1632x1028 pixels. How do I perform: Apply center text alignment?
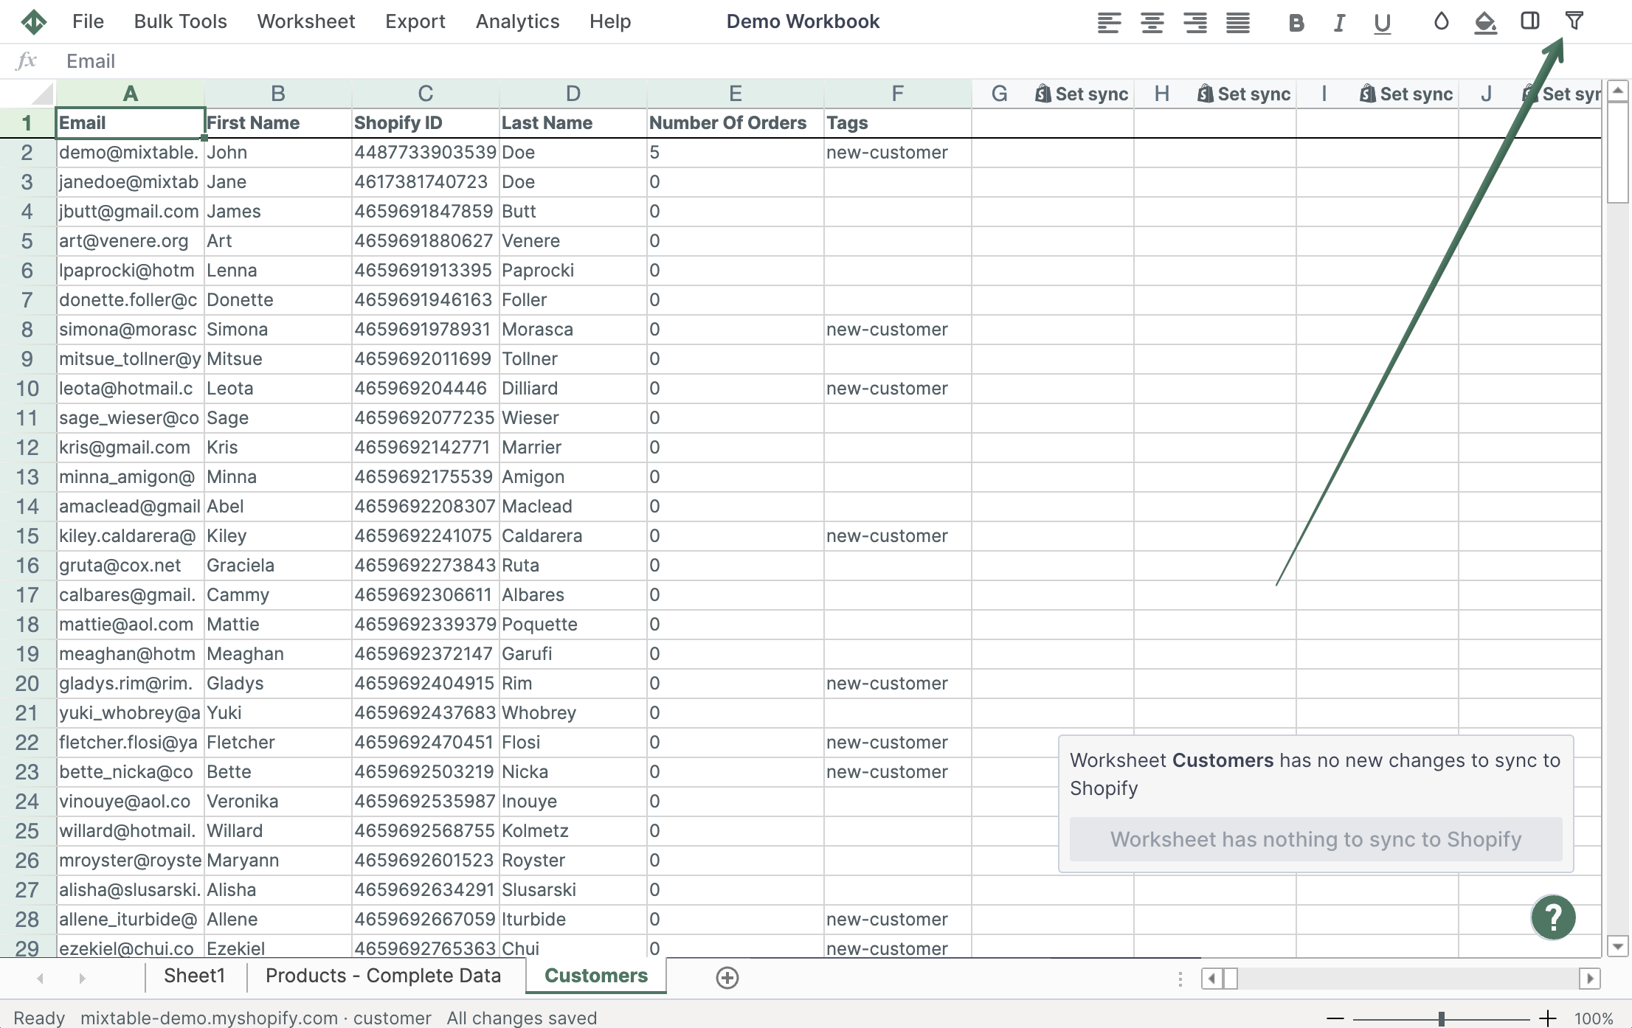[1151, 23]
